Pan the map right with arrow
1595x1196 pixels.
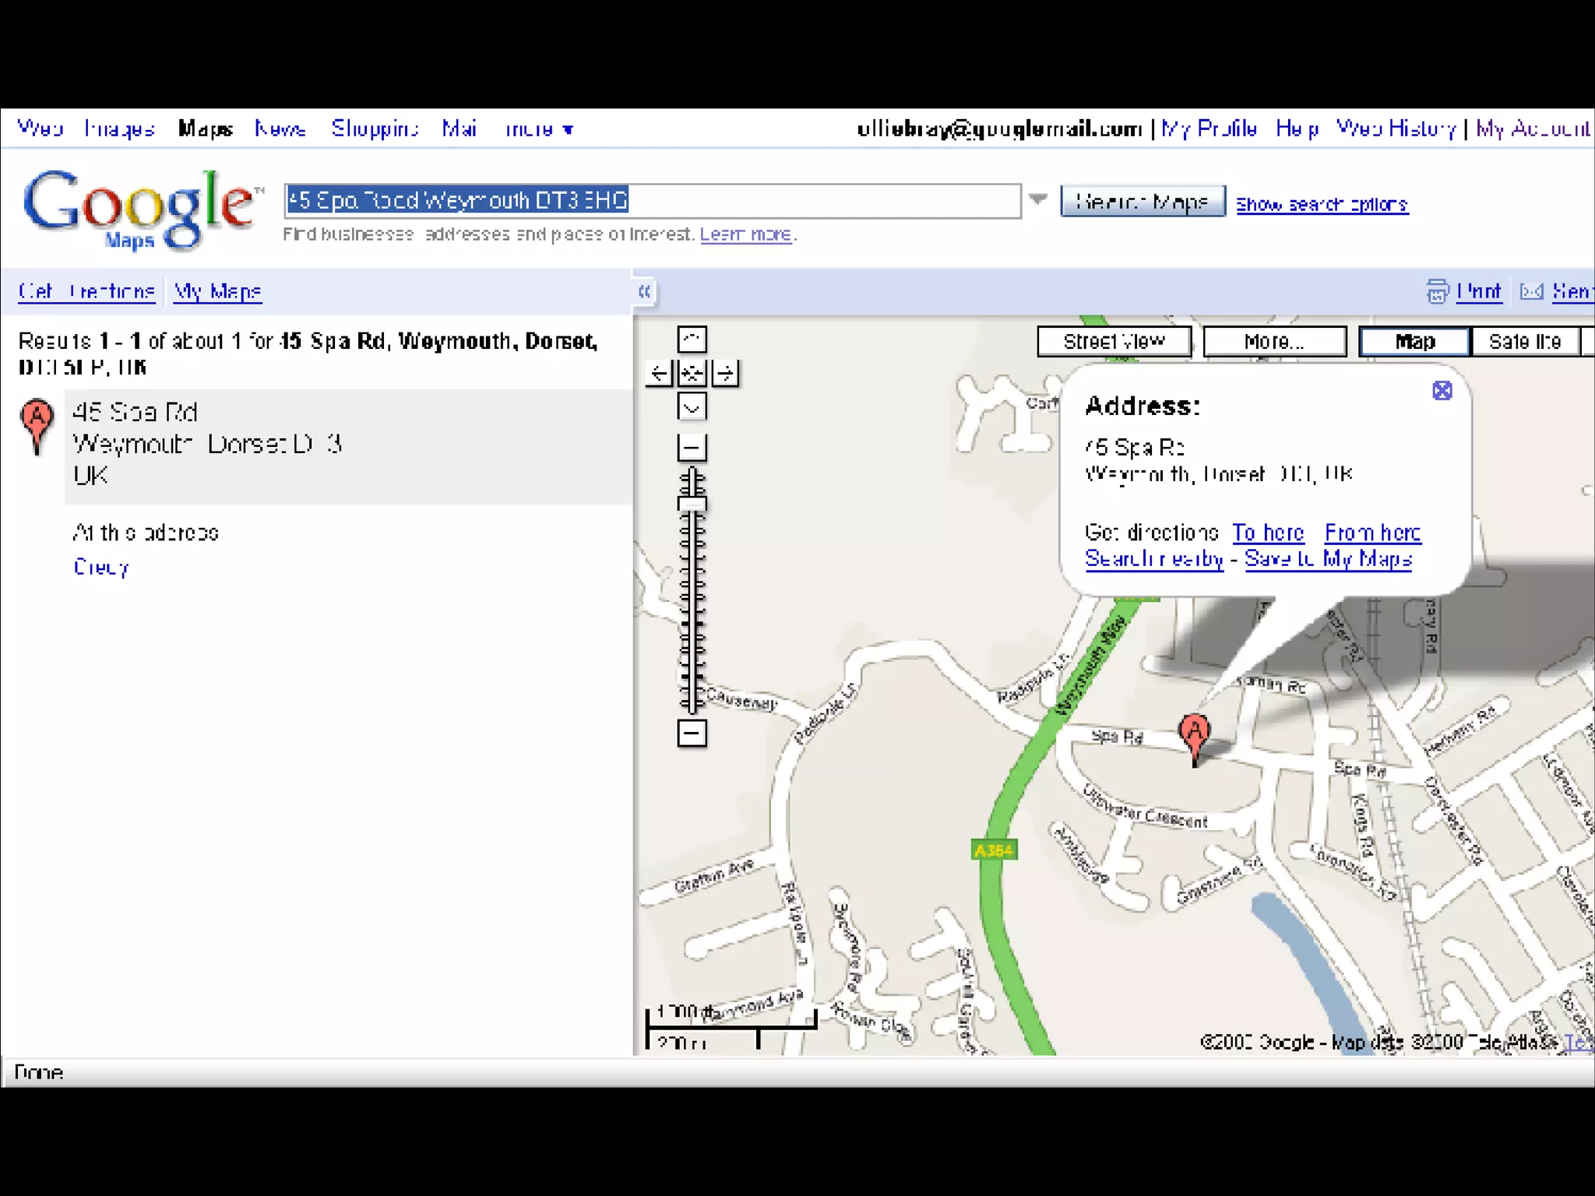725,374
